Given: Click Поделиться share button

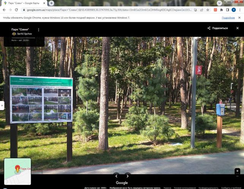Looking at the screenshot, I should [217, 28].
